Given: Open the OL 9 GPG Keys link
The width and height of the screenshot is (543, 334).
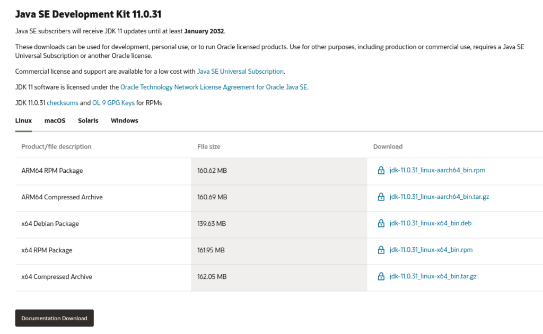Looking at the screenshot, I should click(x=113, y=103).
